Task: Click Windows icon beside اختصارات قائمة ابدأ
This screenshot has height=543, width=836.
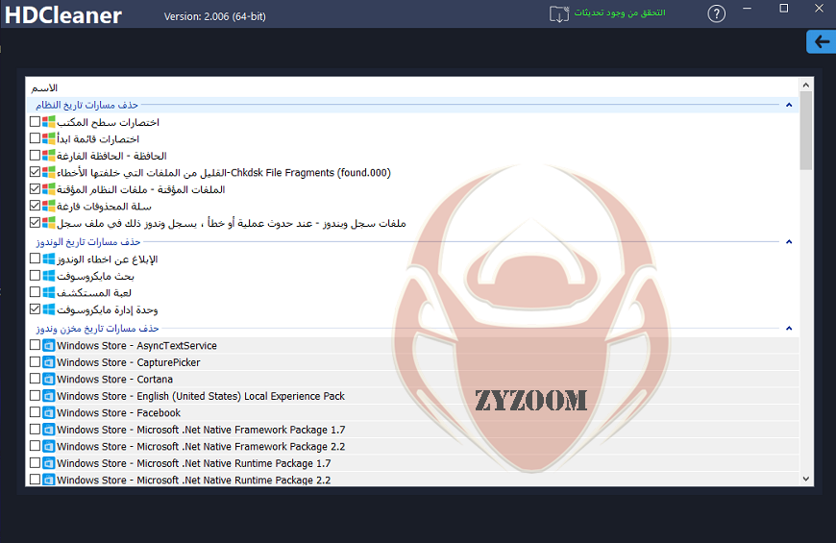Action: [x=48, y=138]
